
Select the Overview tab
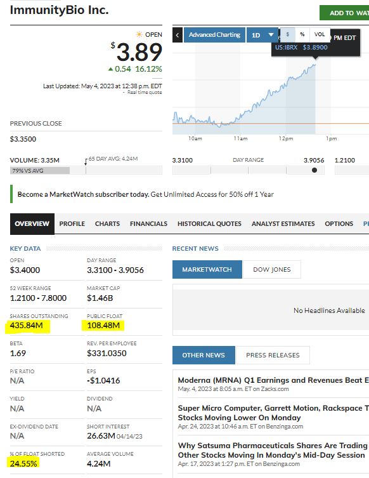(x=32, y=223)
